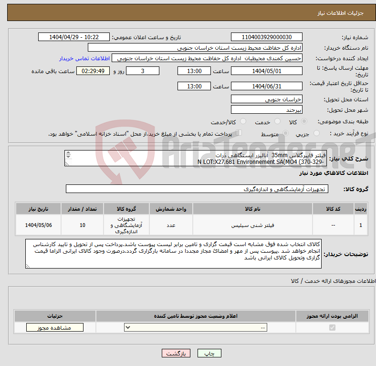Click the unit cell عدد
Screen dimensions: 376x366
pyautogui.click(x=171, y=225)
